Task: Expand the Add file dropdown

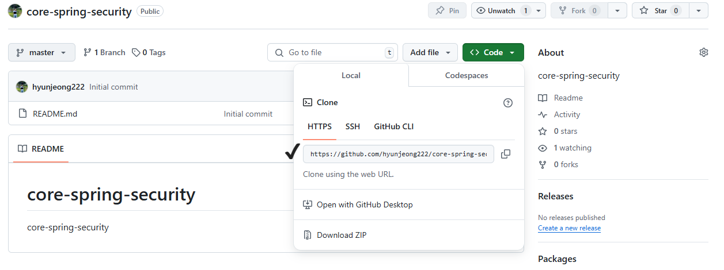Action: click(x=430, y=52)
